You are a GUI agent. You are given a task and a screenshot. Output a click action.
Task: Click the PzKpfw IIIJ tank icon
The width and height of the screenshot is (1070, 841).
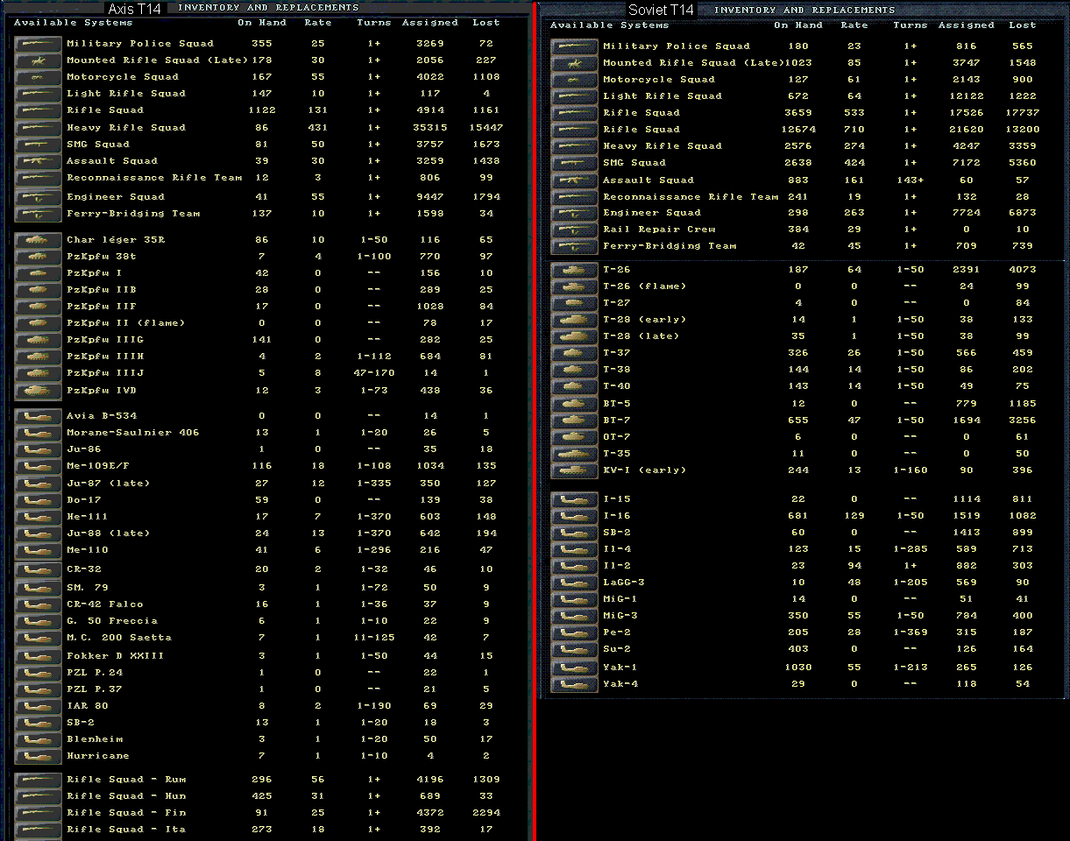pyautogui.click(x=39, y=373)
